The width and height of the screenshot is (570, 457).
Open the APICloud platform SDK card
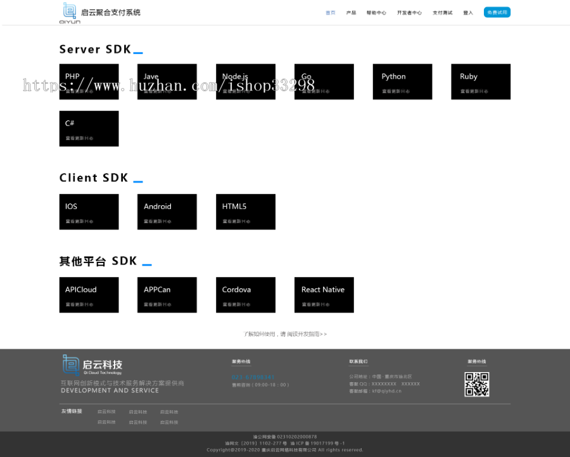coord(89,295)
